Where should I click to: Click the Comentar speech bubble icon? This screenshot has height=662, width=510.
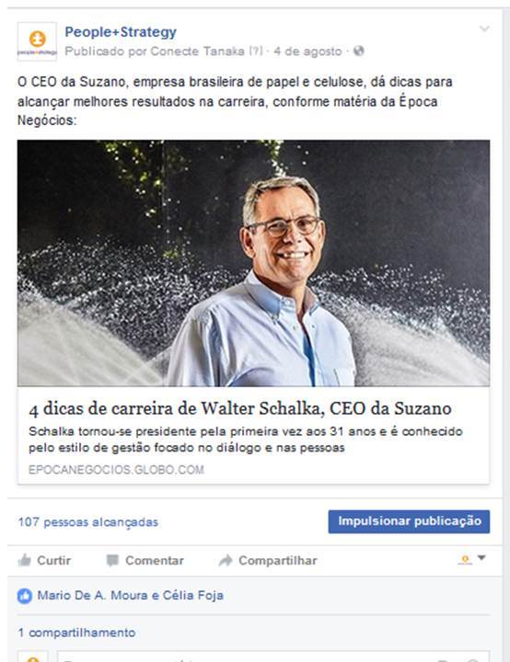(112, 560)
